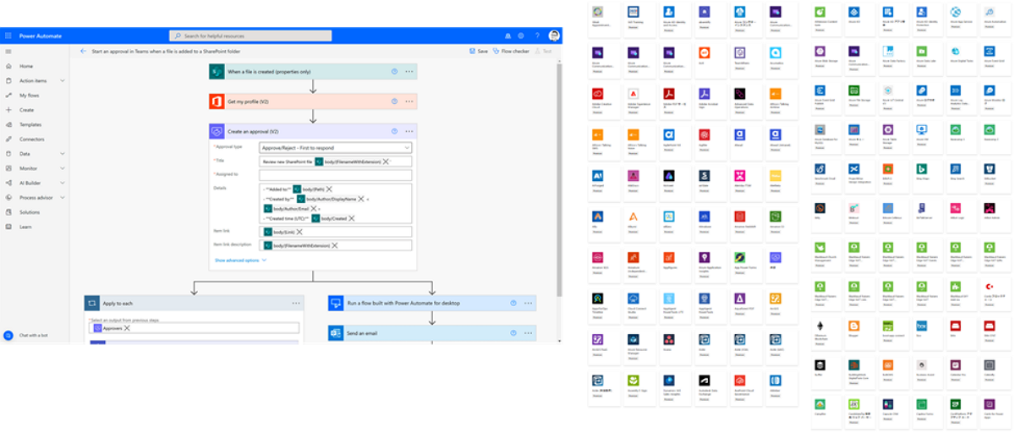Image resolution: width=1015 pixels, height=433 pixels.
Task: Remove the body/Created token from Details
Action: [x=352, y=218]
